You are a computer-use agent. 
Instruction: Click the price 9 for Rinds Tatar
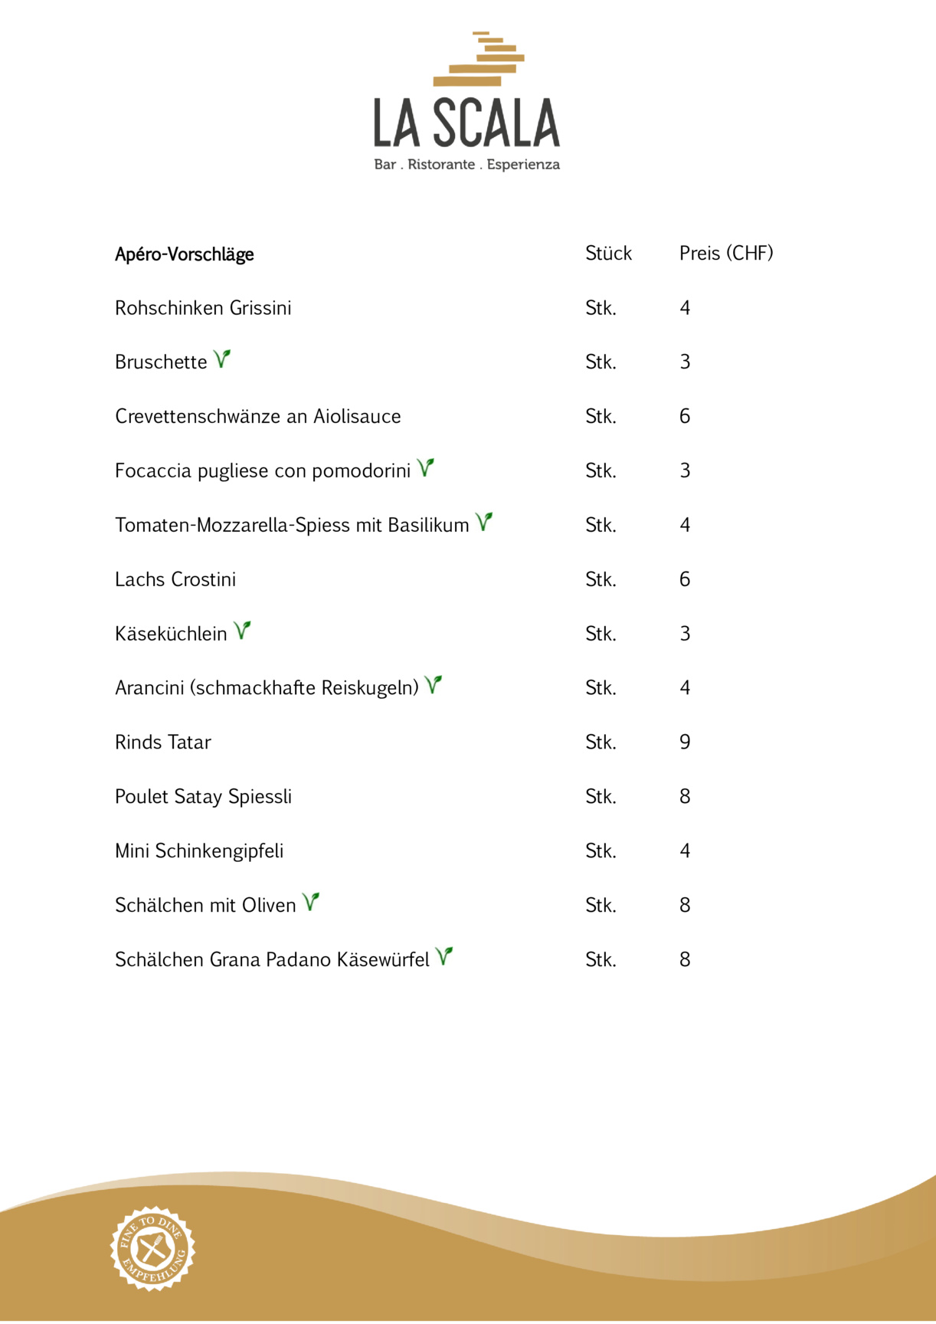(x=685, y=742)
